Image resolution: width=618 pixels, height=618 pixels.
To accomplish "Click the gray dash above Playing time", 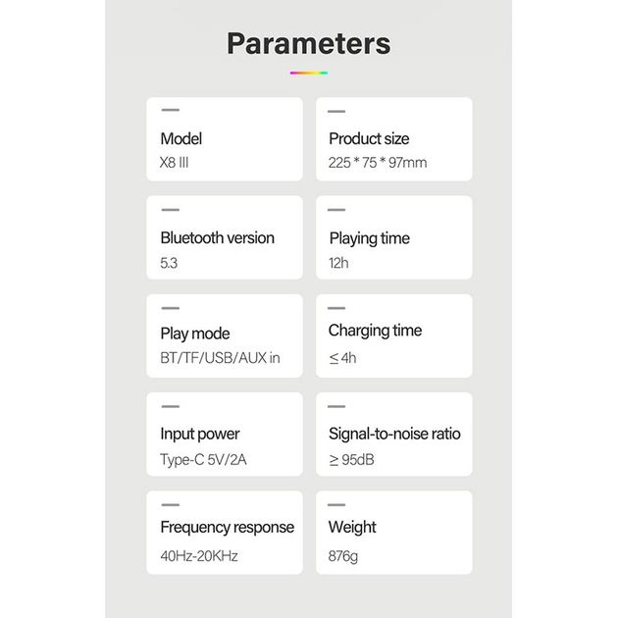I will click(336, 210).
